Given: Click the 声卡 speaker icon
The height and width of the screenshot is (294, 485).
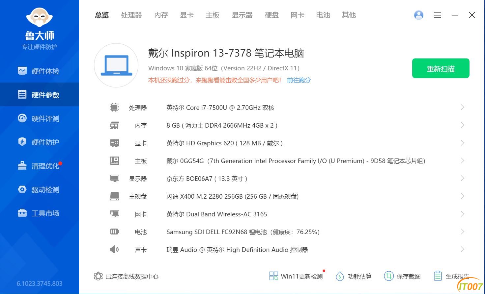Looking at the screenshot, I should 114,250.
